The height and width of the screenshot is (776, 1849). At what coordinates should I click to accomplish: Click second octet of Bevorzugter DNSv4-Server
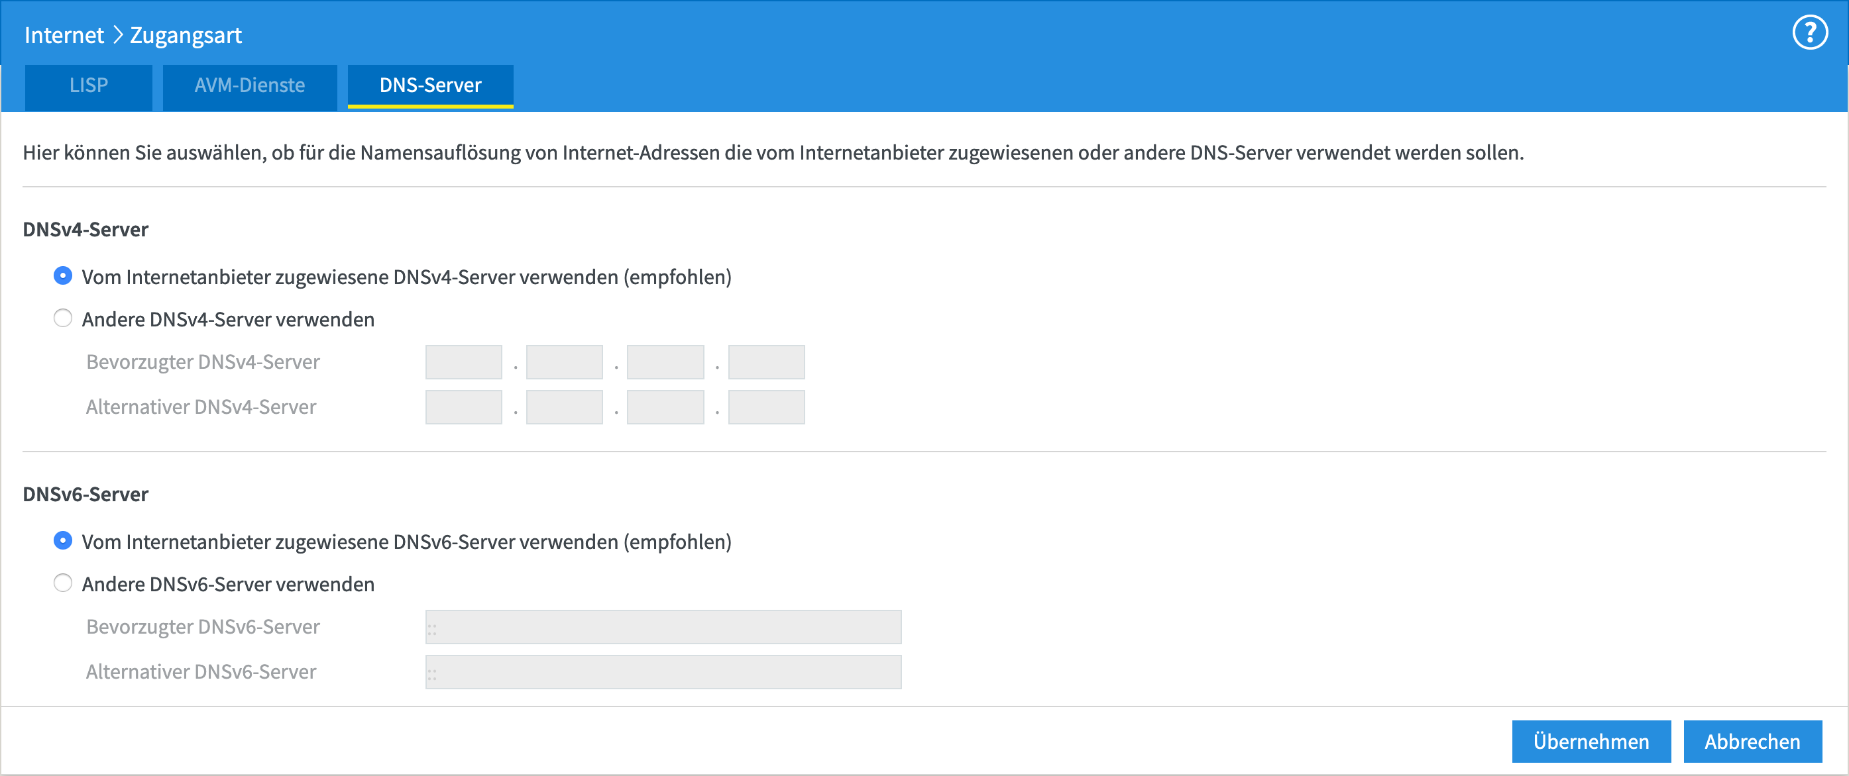coord(564,362)
